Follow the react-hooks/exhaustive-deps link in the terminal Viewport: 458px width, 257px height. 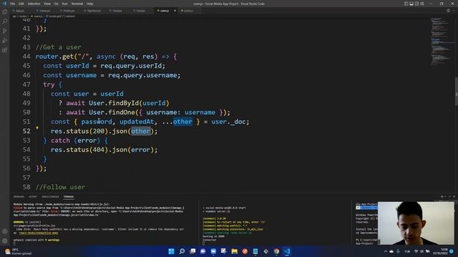39,233
